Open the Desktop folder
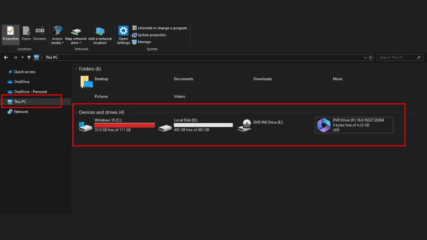 coord(101,79)
